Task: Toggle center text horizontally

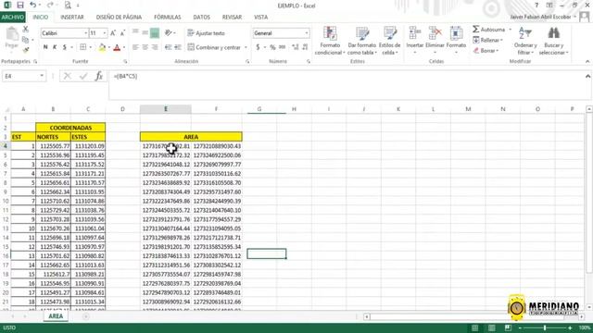Action: coord(145,47)
